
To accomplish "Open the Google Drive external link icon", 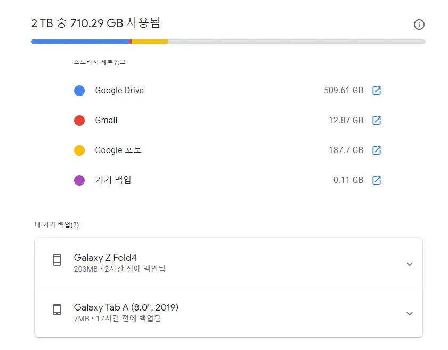I will 377,91.
